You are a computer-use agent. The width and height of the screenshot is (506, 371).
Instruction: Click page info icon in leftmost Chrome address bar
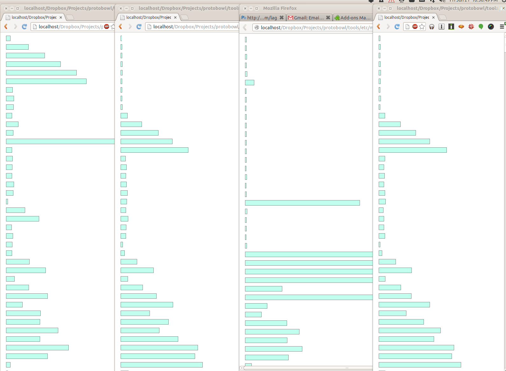tap(35, 27)
